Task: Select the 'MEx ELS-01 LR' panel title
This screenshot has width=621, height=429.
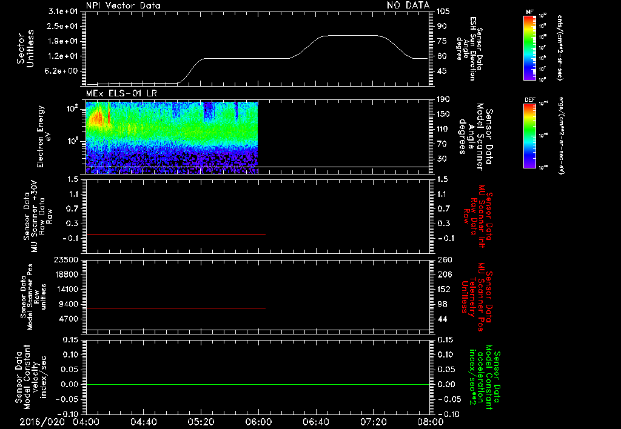Action: click(x=121, y=93)
